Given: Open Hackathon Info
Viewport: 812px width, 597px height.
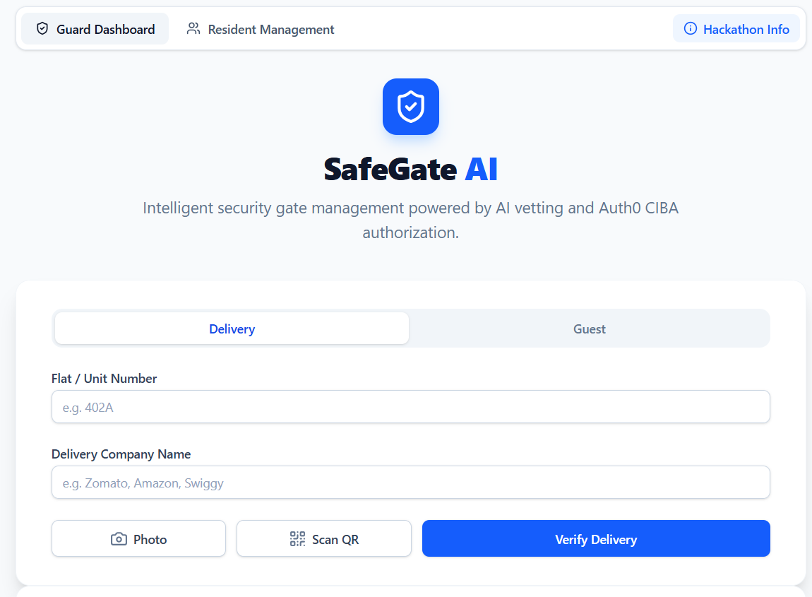Looking at the screenshot, I should point(736,29).
